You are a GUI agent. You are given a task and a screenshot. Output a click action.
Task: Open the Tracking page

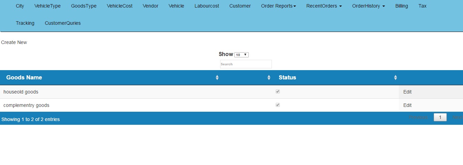(x=25, y=23)
